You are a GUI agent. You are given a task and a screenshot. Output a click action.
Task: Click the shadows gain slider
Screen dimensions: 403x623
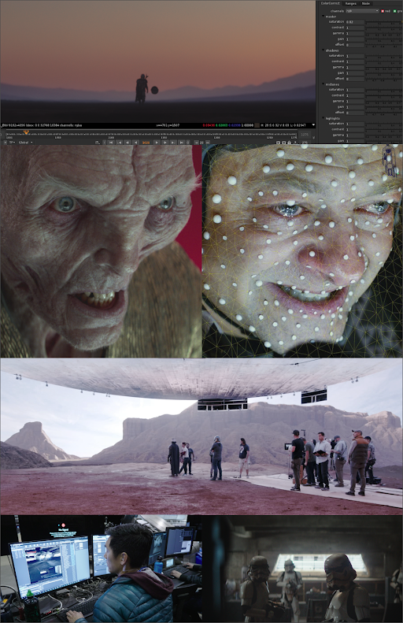(x=384, y=73)
